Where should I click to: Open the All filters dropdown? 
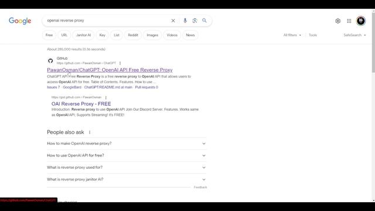292,35
